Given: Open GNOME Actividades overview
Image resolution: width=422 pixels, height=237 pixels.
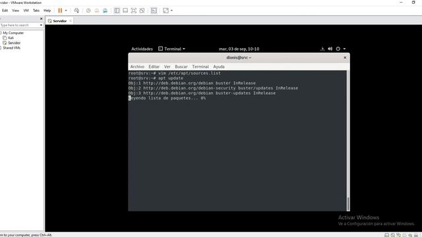Looking at the screenshot, I should 142,49.
